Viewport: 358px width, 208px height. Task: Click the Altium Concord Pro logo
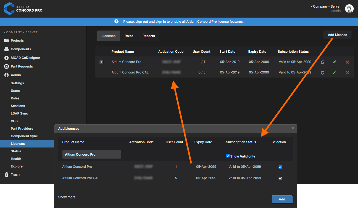coord(23,8)
